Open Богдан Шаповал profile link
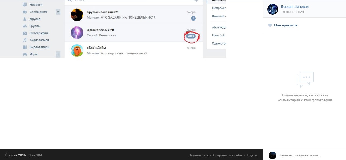The image size is (346, 160). [x=295, y=7]
